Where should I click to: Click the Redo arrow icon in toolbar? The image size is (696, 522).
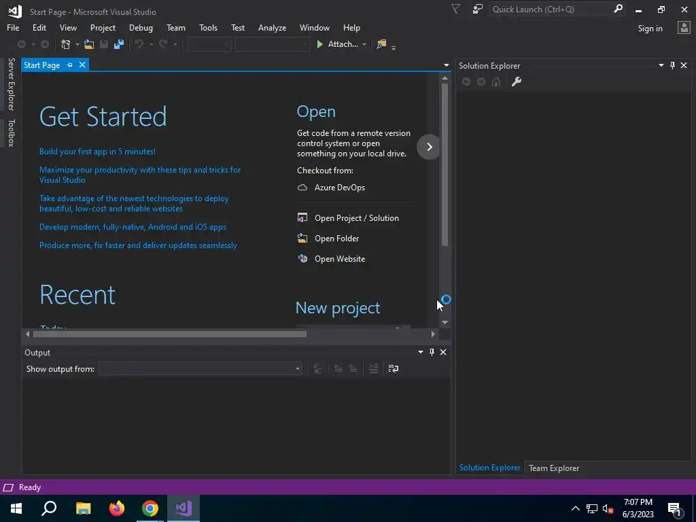point(163,44)
